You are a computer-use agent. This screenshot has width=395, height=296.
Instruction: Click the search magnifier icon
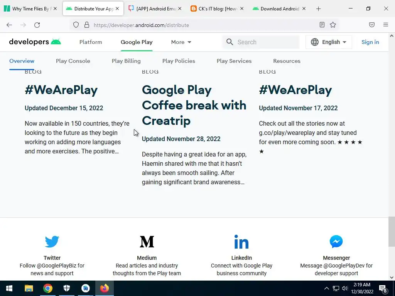point(230,42)
